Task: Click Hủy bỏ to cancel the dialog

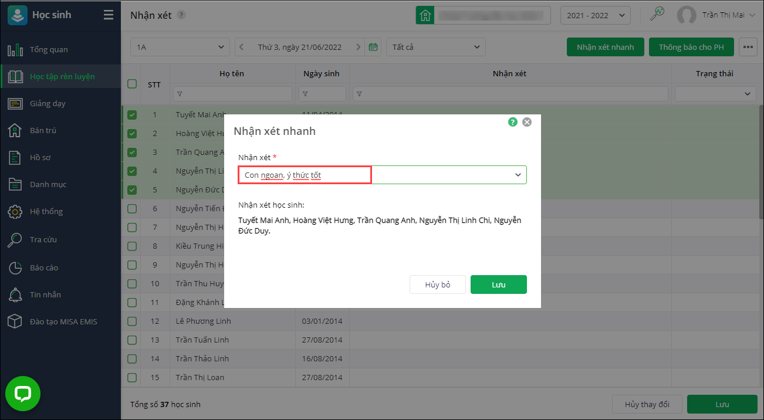Action: coord(437,284)
